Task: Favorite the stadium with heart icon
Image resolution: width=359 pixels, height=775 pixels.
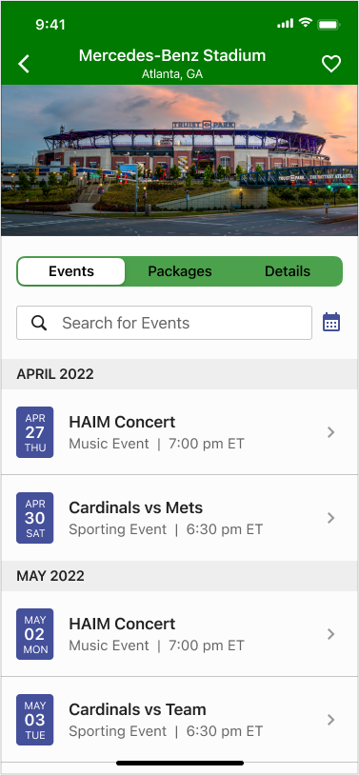Action: 331,64
